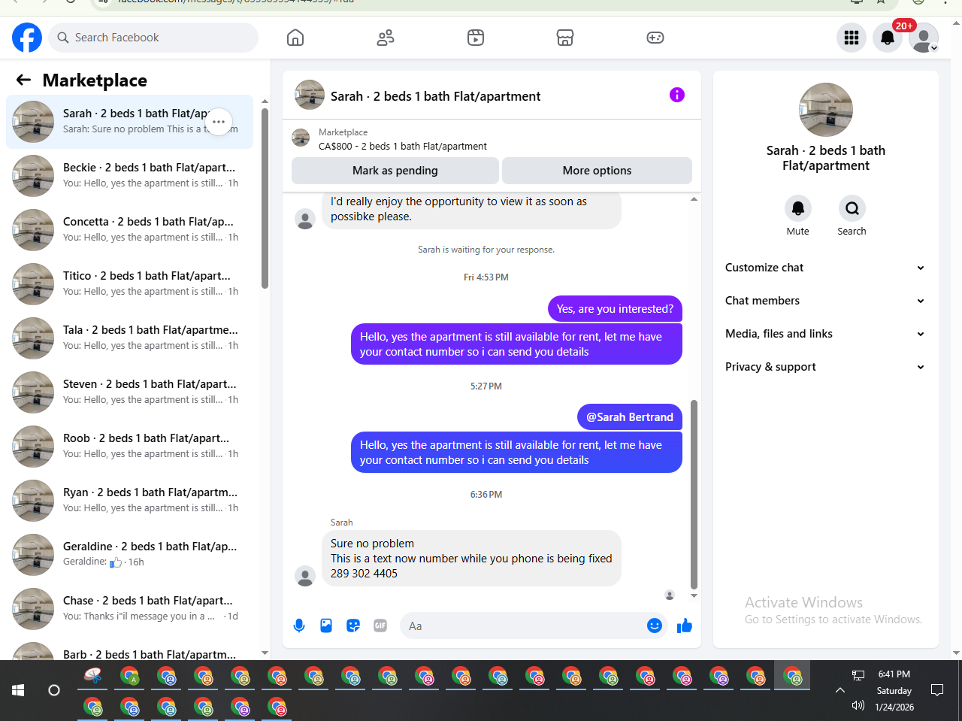962x721 pixels.
Task: Click the 'Sarah is waiting for your response.' text
Action: [x=486, y=250]
